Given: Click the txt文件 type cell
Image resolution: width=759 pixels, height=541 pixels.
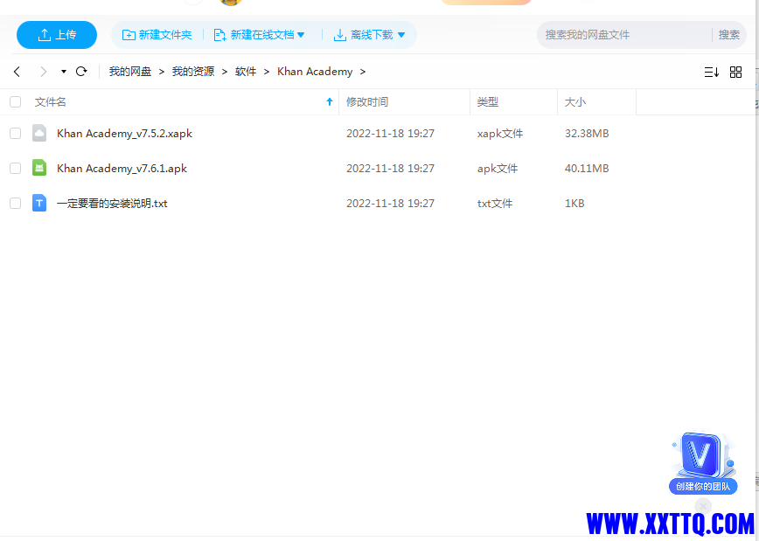Looking at the screenshot, I should pyautogui.click(x=495, y=204).
